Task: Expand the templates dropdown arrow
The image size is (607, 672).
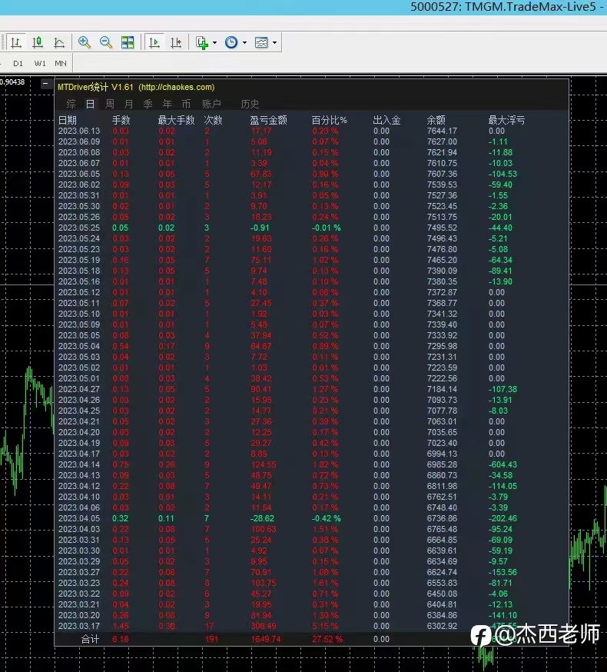Action: coord(274,42)
